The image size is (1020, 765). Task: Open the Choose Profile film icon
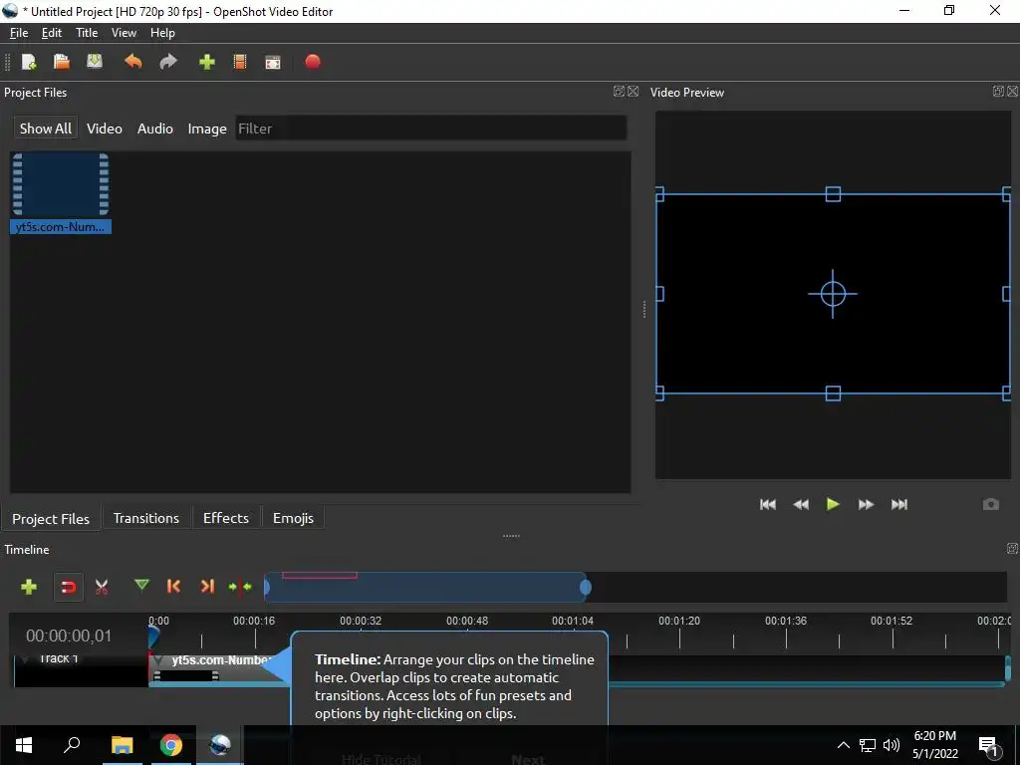pyautogui.click(x=240, y=62)
